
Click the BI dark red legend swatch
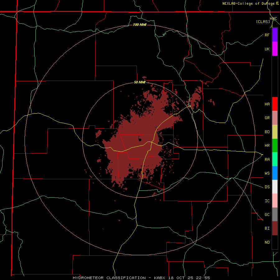[275, 228]
